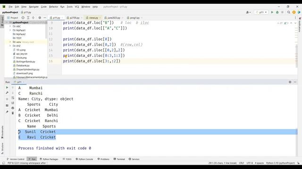Go to next highlighted error arrow

(295, 23)
